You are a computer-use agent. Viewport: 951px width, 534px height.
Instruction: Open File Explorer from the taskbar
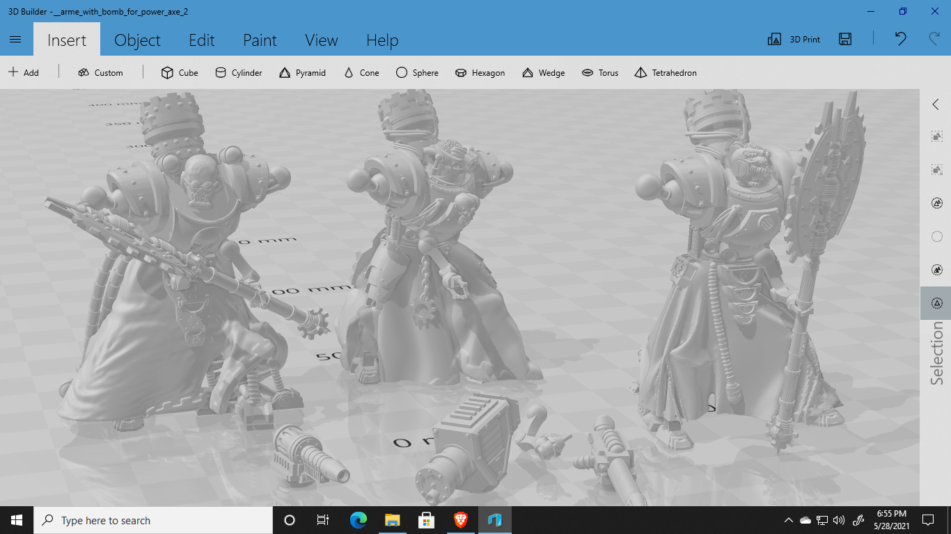(392, 520)
